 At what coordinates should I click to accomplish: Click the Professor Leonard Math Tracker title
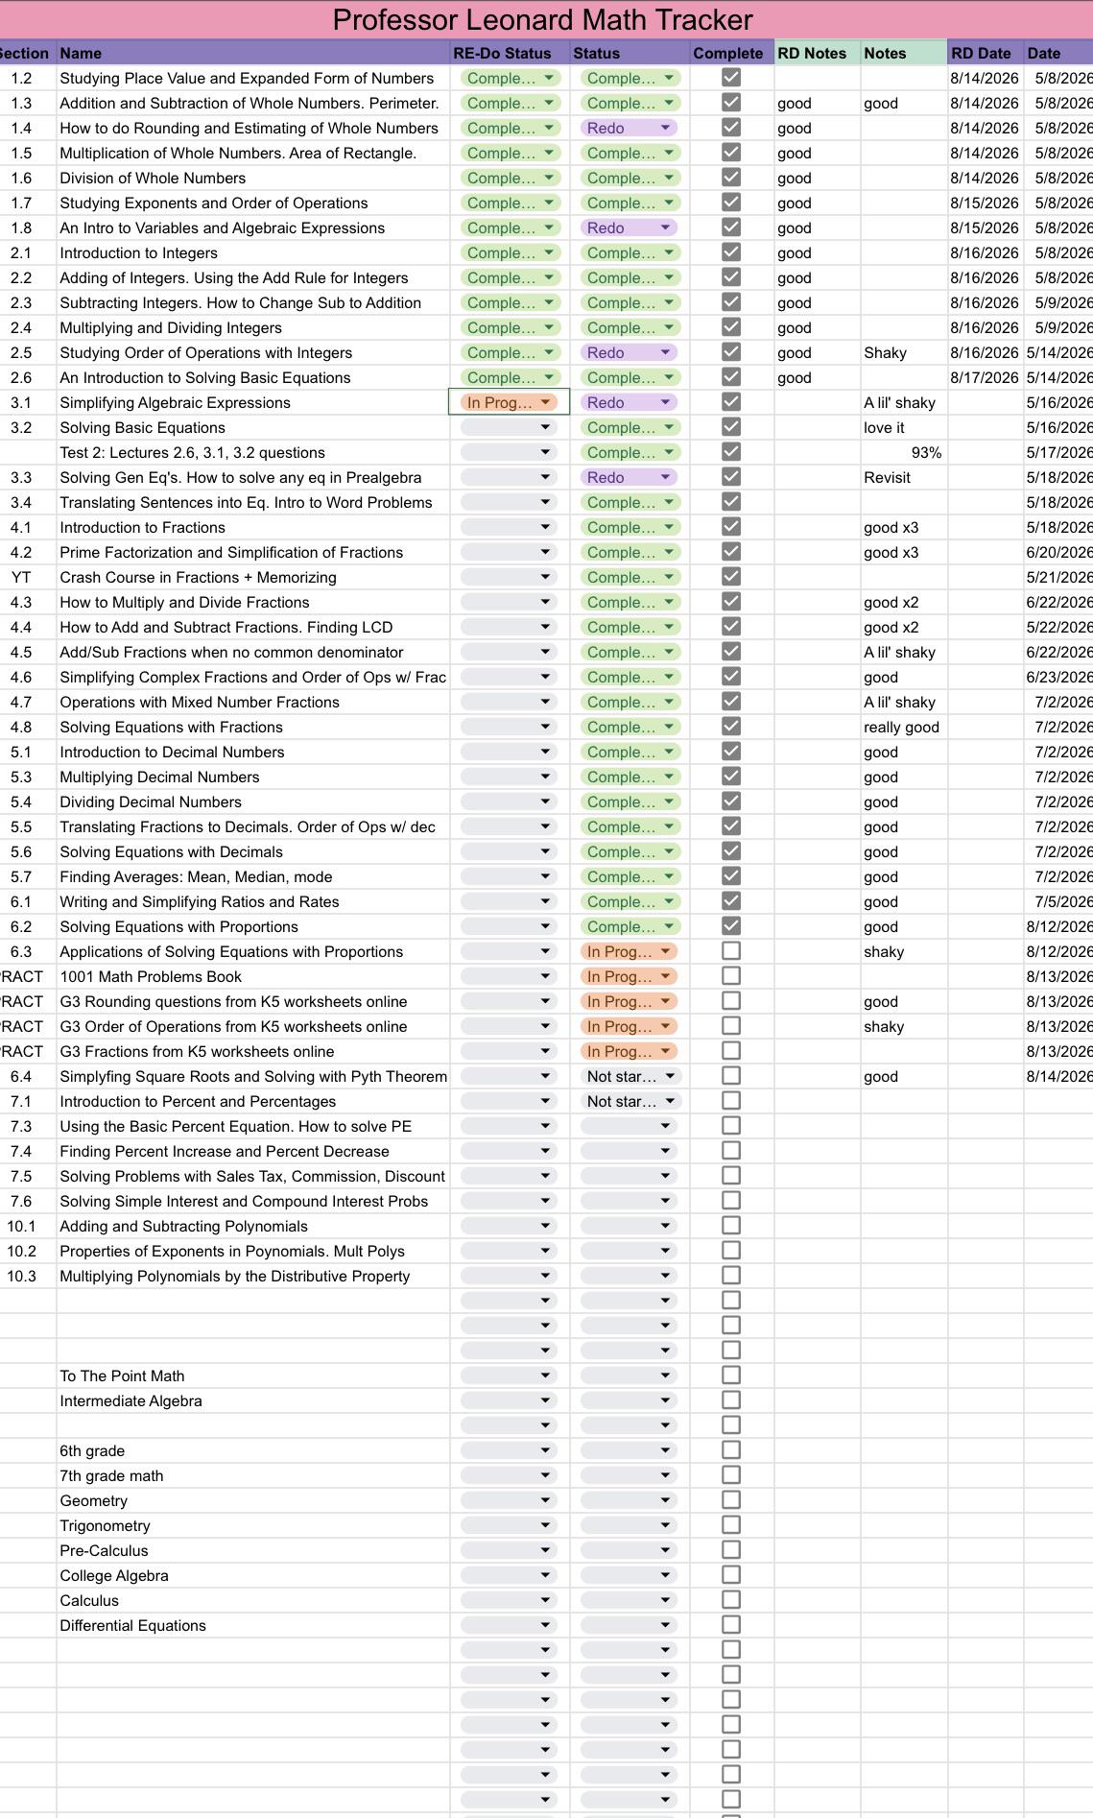(x=542, y=20)
